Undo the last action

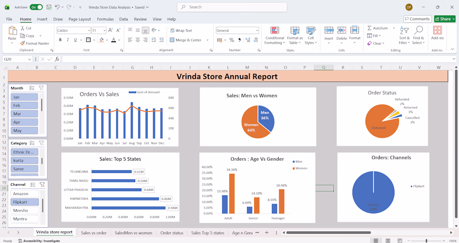pos(58,7)
